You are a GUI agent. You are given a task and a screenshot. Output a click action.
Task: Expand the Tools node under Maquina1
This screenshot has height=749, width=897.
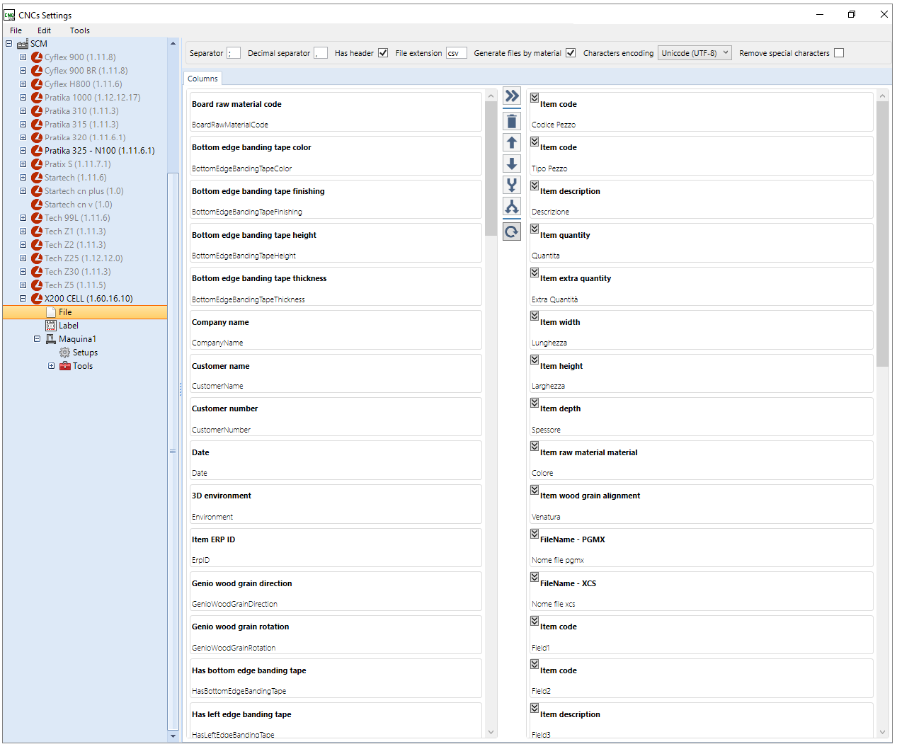[x=51, y=366]
